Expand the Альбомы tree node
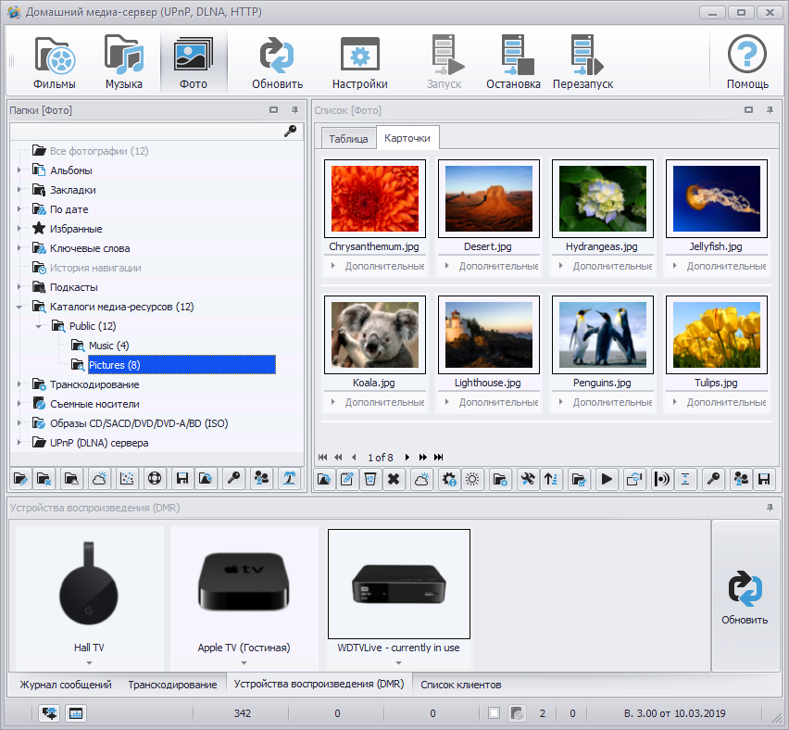789x730 pixels. (x=19, y=170)
